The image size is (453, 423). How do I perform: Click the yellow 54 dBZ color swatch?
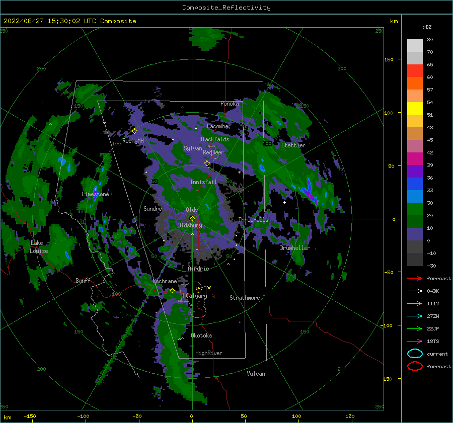415,109
